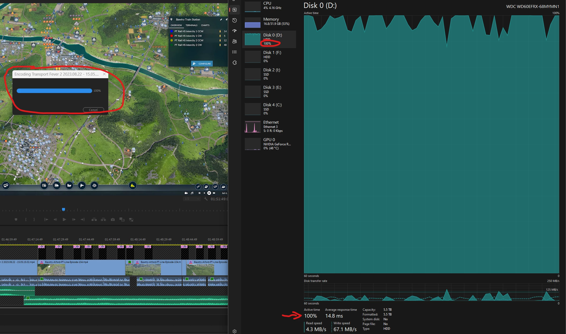Open Task Manager Details list page
This screenshot has width=566, height=334.
(235, 52)
